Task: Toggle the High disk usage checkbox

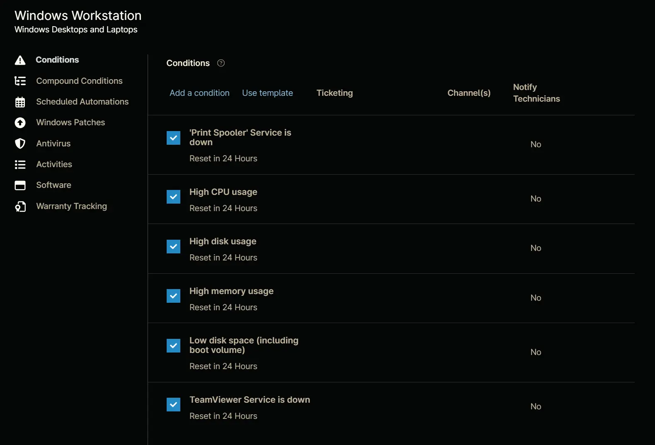Action: (x=173, y=246)
